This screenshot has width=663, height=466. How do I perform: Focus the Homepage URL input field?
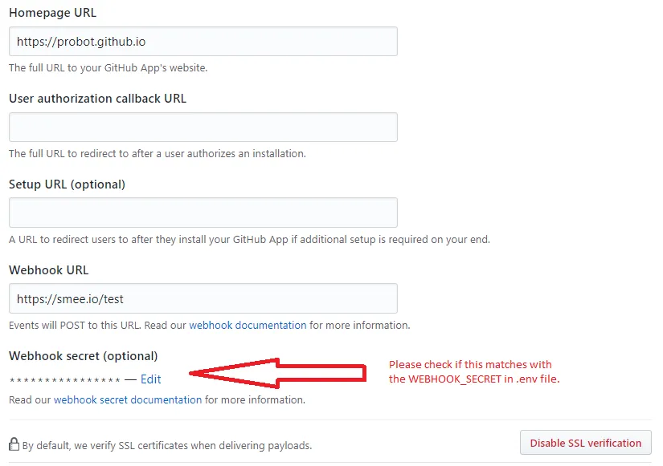203,42
